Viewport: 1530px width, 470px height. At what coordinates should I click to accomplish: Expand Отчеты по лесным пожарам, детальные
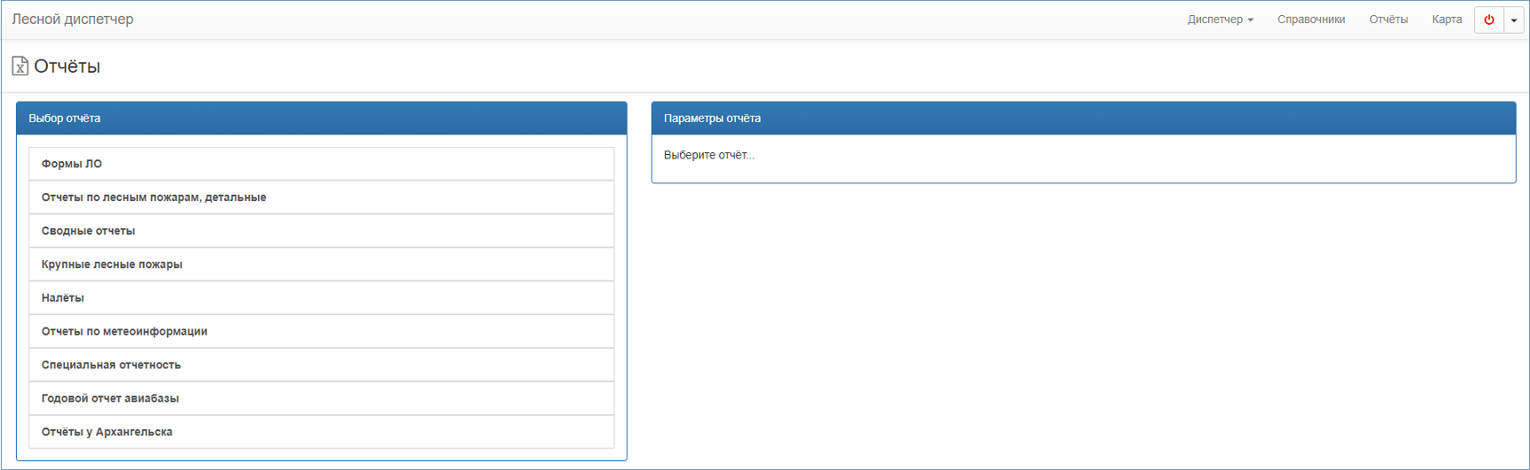(321, 197)
